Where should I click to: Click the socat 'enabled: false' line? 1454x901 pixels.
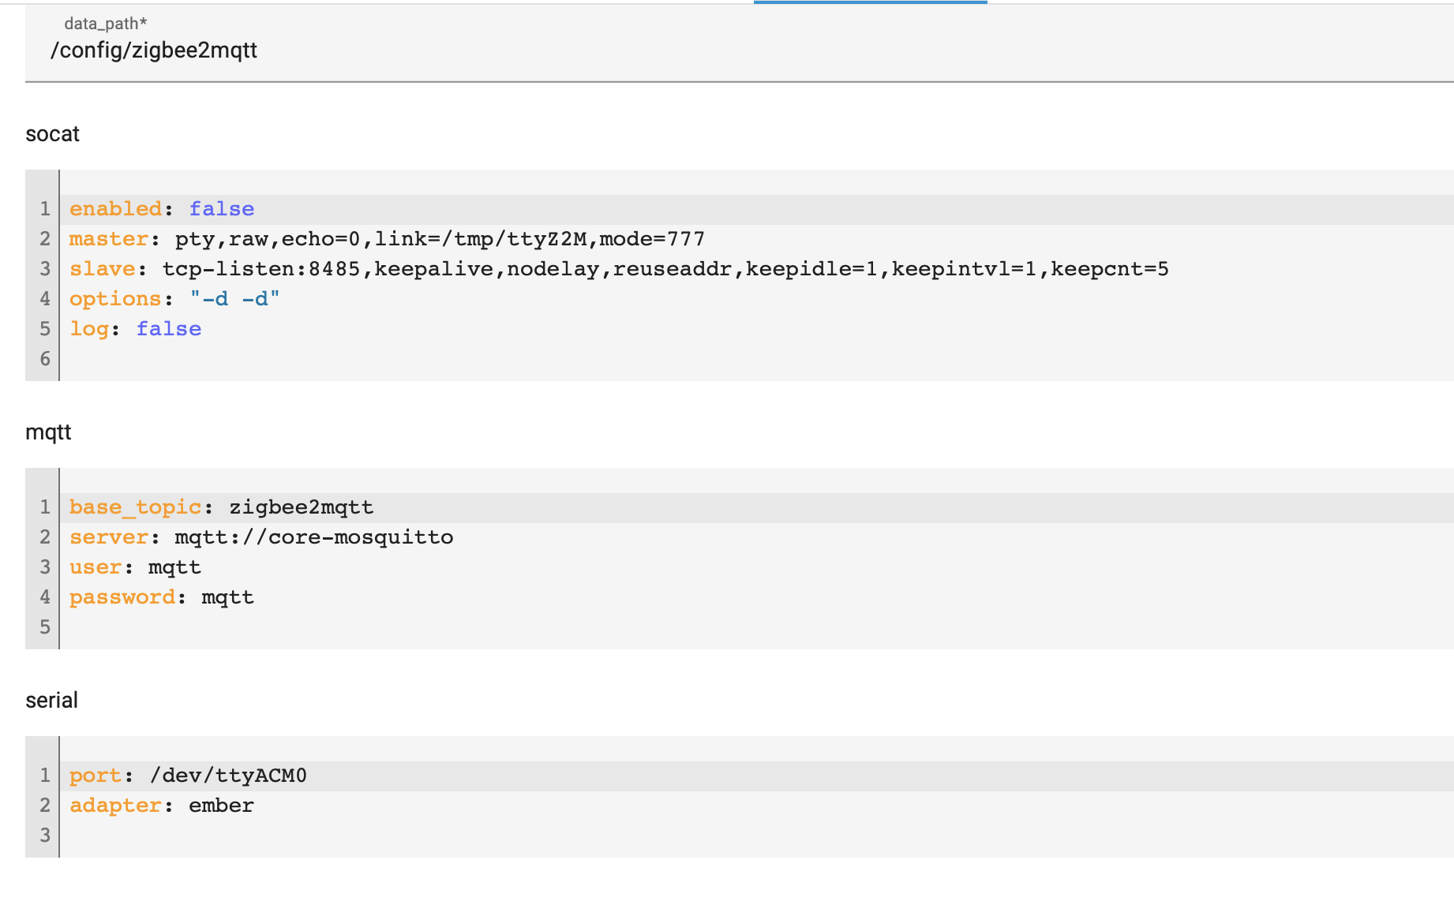click(757, 209)
